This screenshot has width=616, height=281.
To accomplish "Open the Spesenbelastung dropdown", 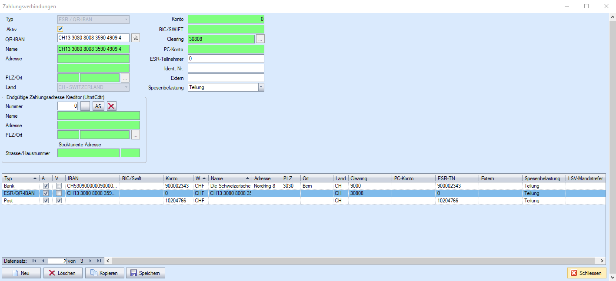I will [x=261, y=87].
